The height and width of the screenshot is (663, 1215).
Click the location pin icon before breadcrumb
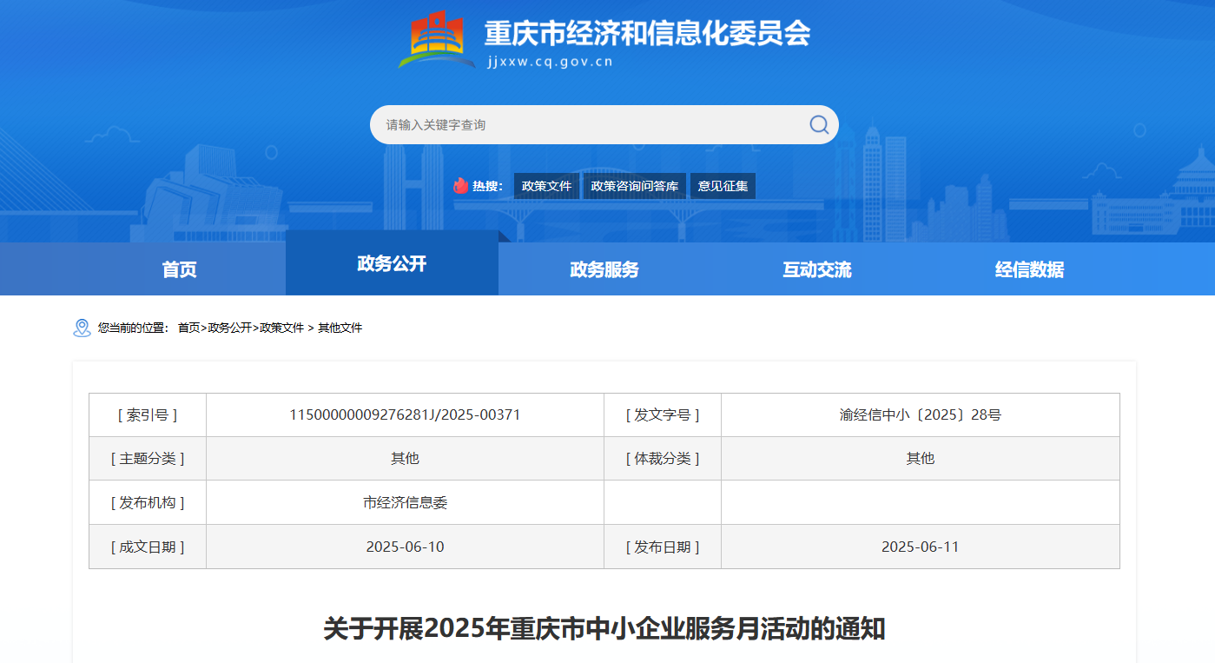click(82, 328)
